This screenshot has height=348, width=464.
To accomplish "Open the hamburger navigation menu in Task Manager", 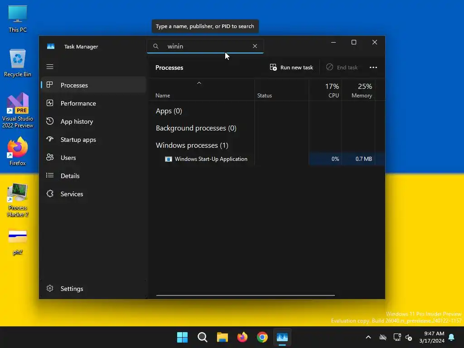I will pos(50,67).
